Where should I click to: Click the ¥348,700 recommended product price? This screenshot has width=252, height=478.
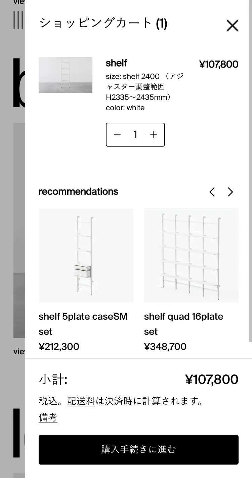click(165, 347)
